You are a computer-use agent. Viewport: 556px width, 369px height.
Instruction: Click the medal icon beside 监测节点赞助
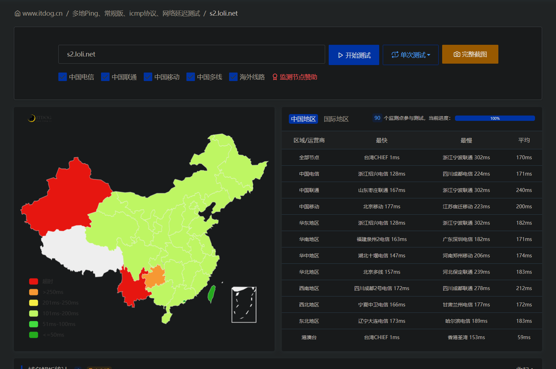click(x=275, y=77)
